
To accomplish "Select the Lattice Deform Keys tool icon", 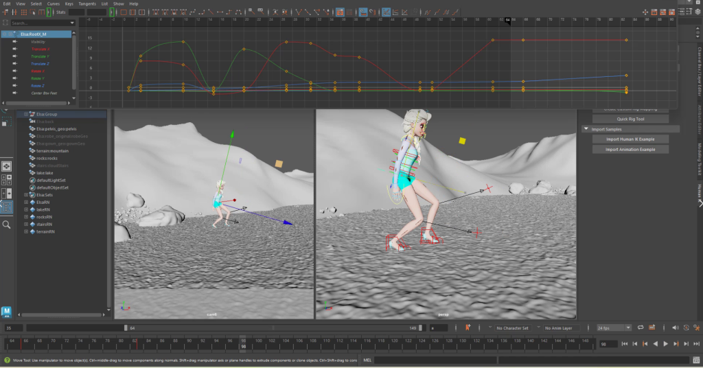I will tap(24, 12).
